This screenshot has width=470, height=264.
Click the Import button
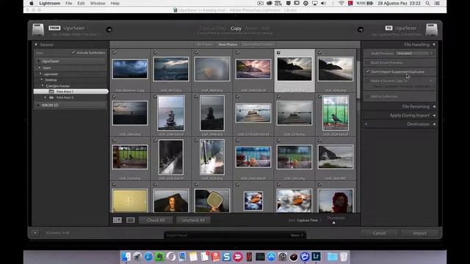[419, 233]
